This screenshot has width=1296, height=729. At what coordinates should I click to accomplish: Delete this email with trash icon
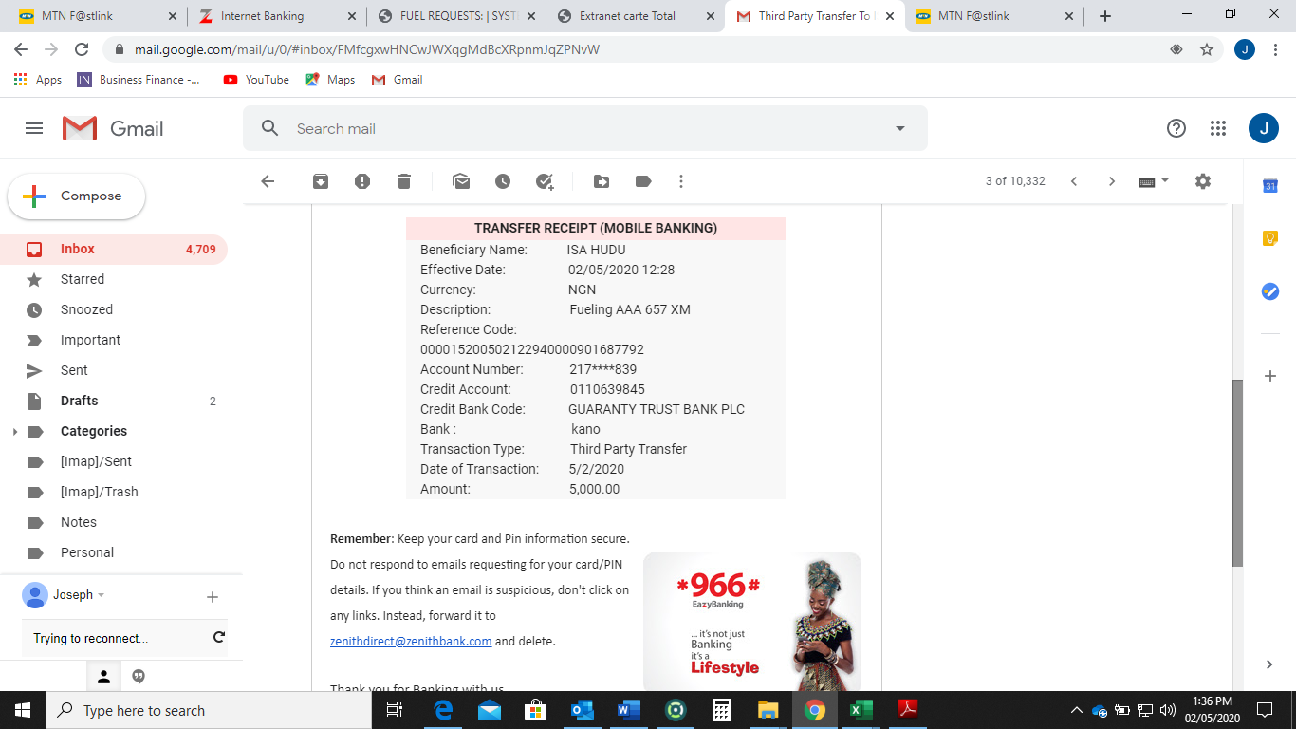pos(404,181)
